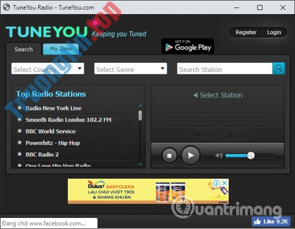Click the Login button
Viewport: 295px width, 229px height.
[x=274, y=32]
